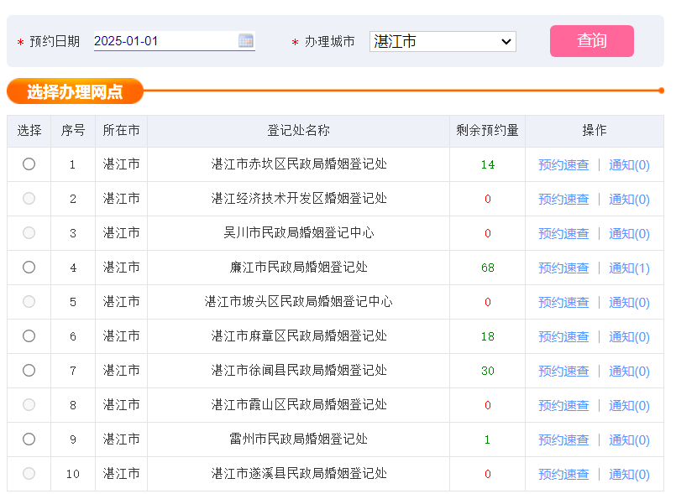Select radio button for 雷州市民政局婚姻登记处
Viewport: 676px width, 494px height.
pyautogui.click(x=29, y=439)
